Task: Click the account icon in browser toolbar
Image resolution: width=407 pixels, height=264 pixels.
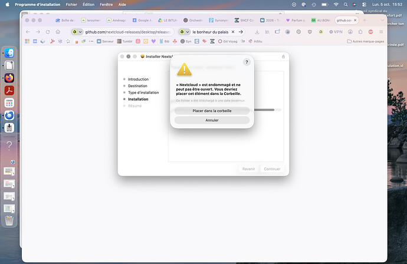Action: coord(350,32)
